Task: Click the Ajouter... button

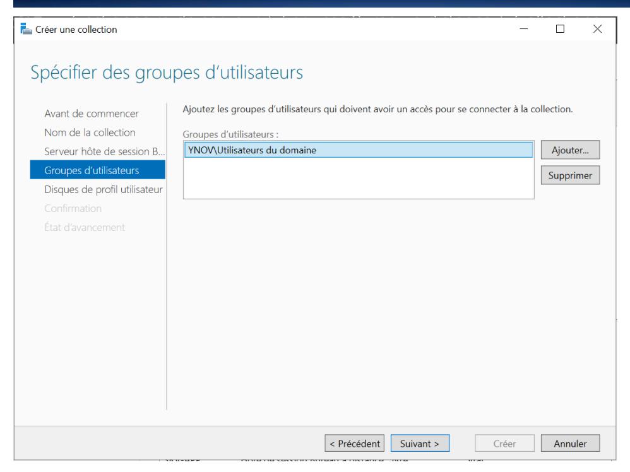Action: click(x=570, y=150)
